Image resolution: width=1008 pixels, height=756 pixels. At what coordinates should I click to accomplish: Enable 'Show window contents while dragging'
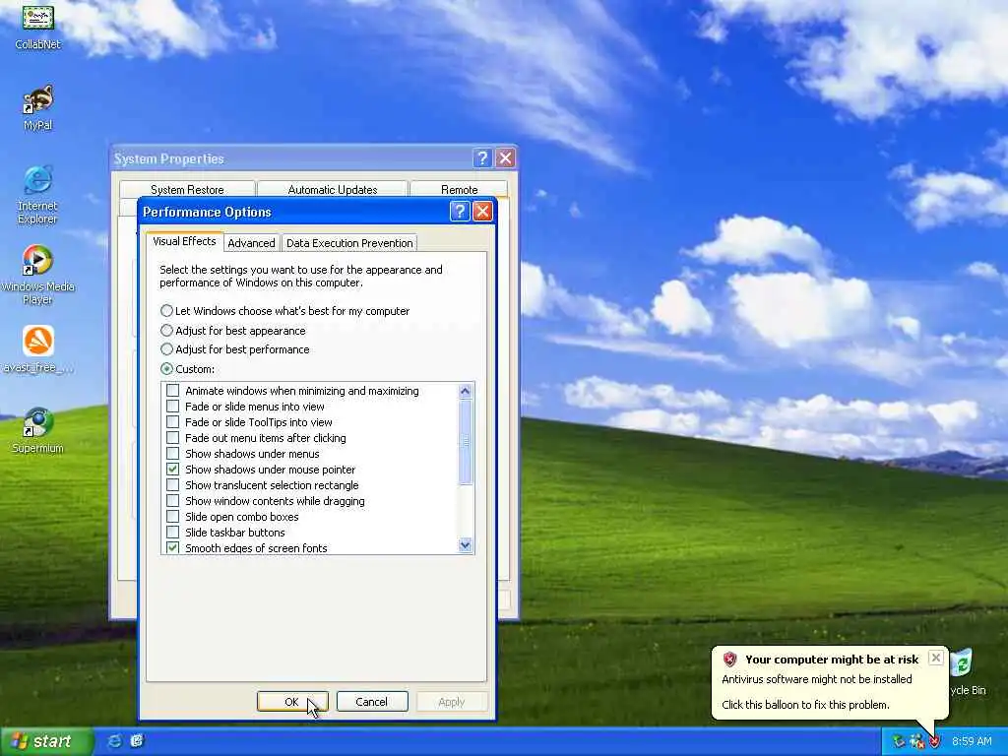click(172, 501)
